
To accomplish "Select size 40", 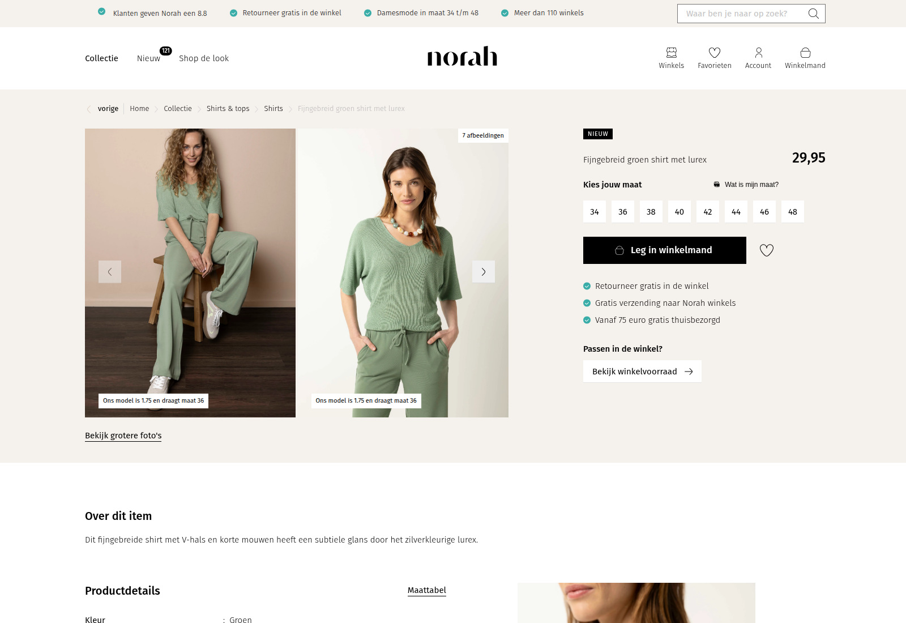I will (x=679, y=212).
